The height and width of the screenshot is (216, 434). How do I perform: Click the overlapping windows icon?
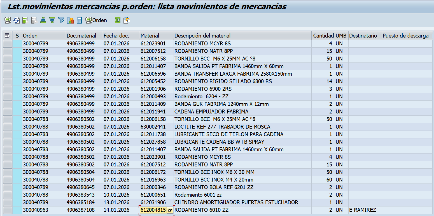[x=127, y=20]
